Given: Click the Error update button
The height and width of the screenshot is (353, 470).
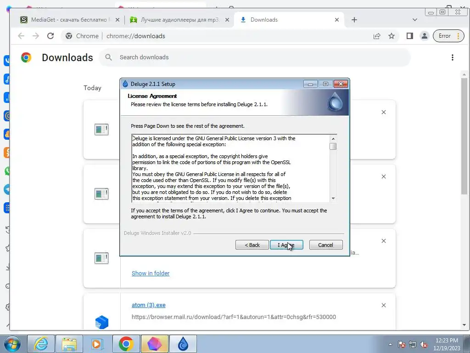Looking at the screenshot, I should (x=448, y=36).
